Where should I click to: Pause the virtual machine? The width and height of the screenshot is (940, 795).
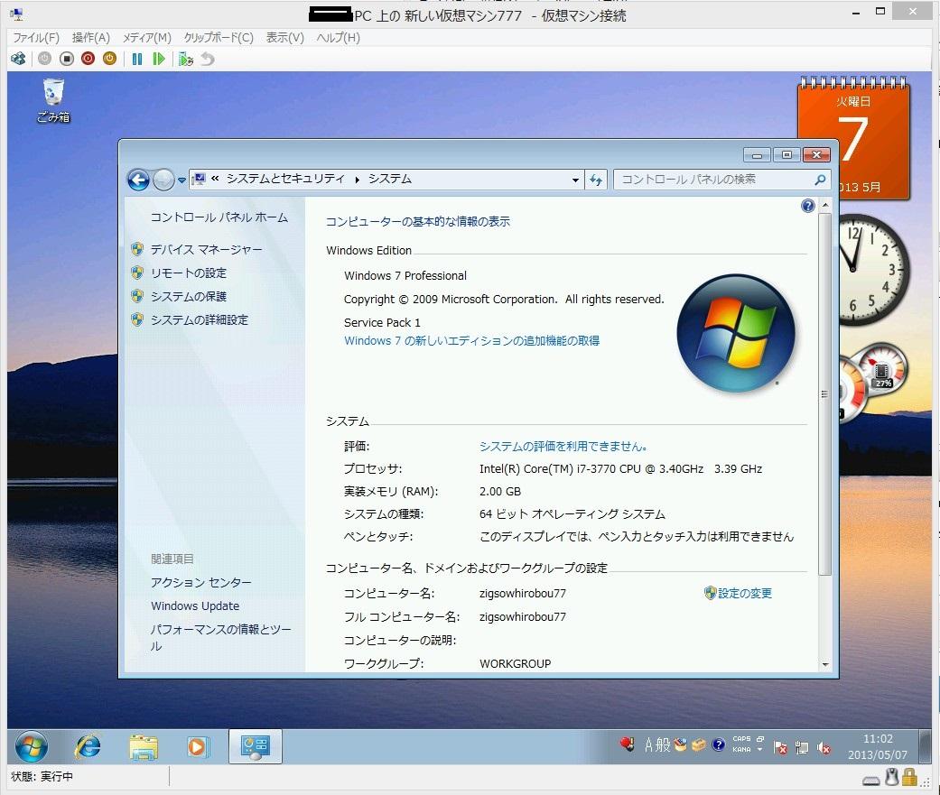click(x=137, y=59)
